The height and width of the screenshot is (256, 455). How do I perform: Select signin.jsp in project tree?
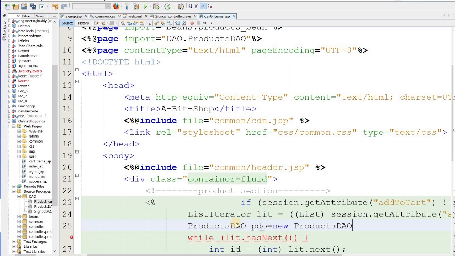(x=36, y=171)
